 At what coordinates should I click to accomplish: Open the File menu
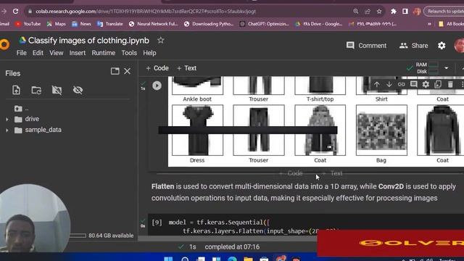[21, 53]
